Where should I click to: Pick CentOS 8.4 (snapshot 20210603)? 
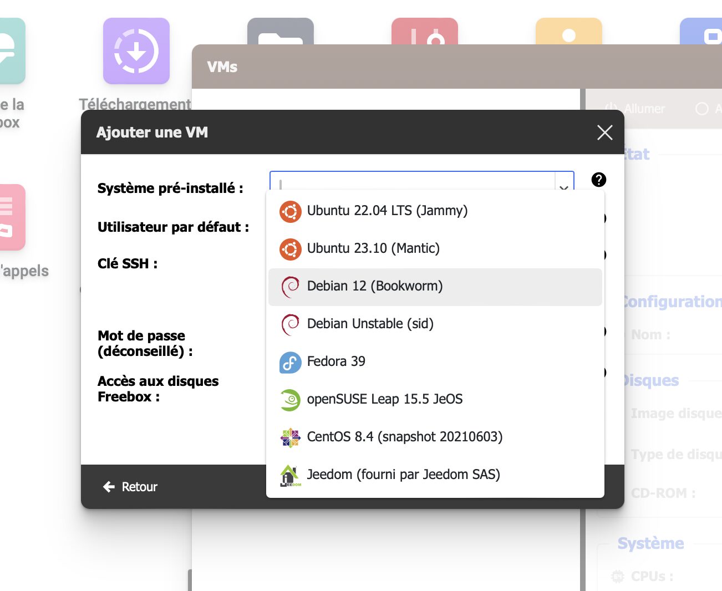click(x=435, y=437)
